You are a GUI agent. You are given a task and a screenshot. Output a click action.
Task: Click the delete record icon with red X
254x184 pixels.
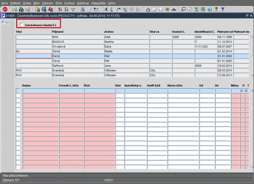click(28, 10)
